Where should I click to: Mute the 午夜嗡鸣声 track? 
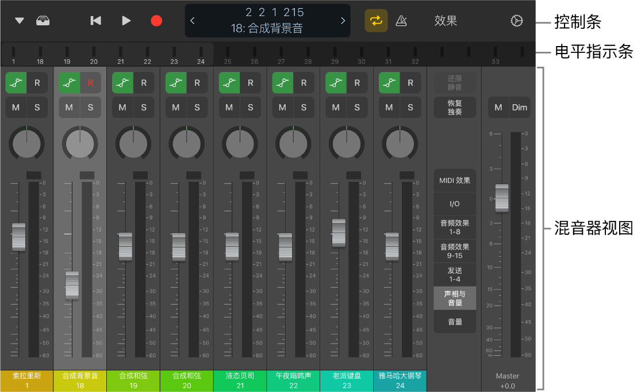[x=282, y=107]
